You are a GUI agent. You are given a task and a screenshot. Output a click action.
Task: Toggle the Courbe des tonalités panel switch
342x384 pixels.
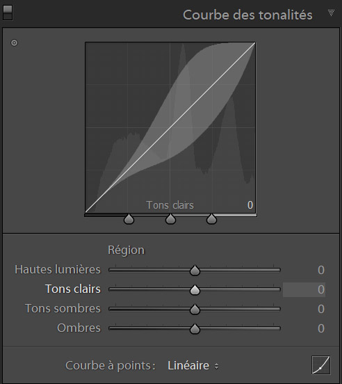click(8, 13)
